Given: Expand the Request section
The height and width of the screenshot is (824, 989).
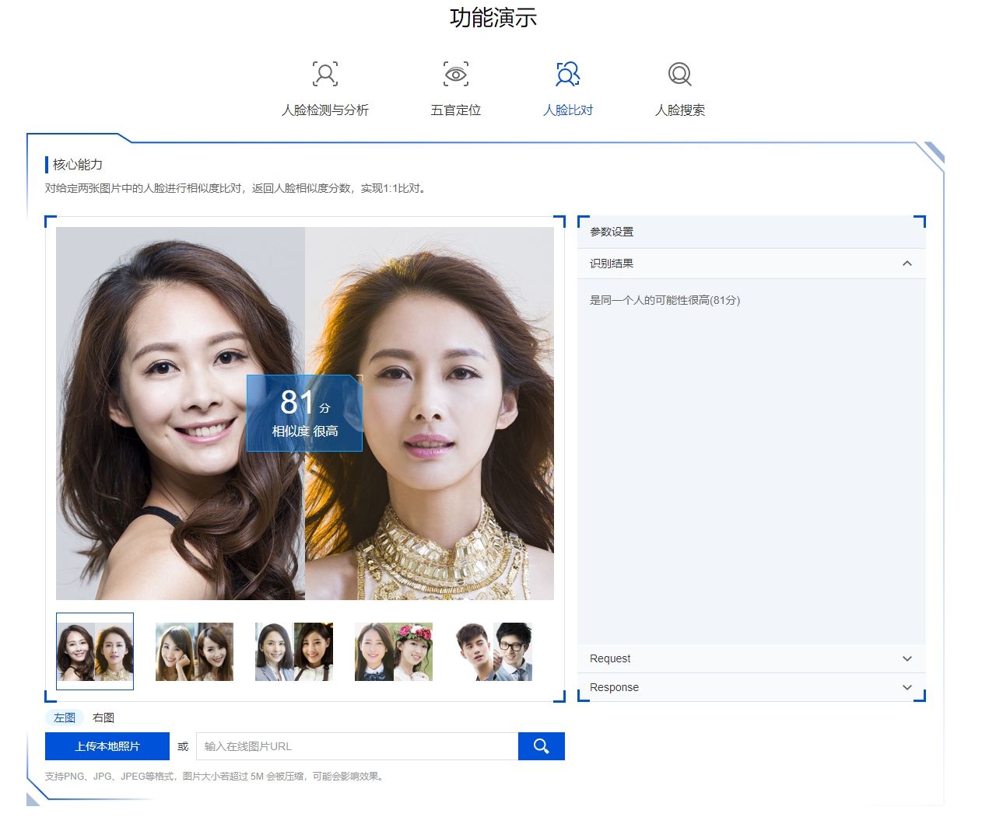Looking at the screenshot, I should point(752,658).
